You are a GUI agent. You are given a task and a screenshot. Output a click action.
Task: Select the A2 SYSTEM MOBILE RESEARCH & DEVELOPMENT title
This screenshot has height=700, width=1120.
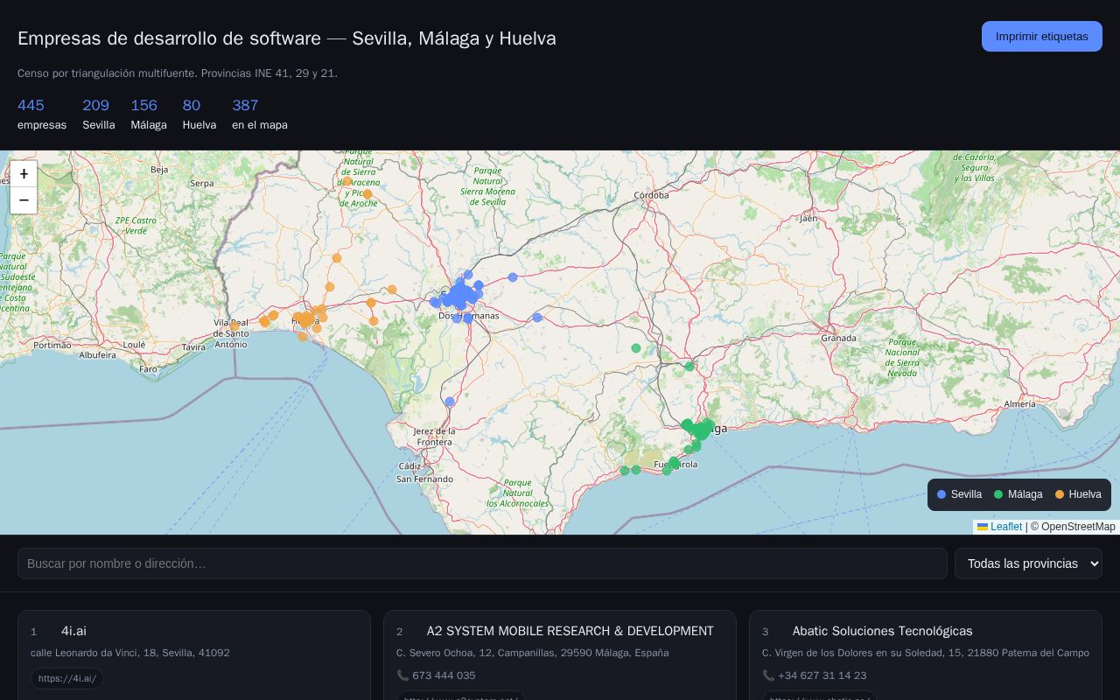570,631
